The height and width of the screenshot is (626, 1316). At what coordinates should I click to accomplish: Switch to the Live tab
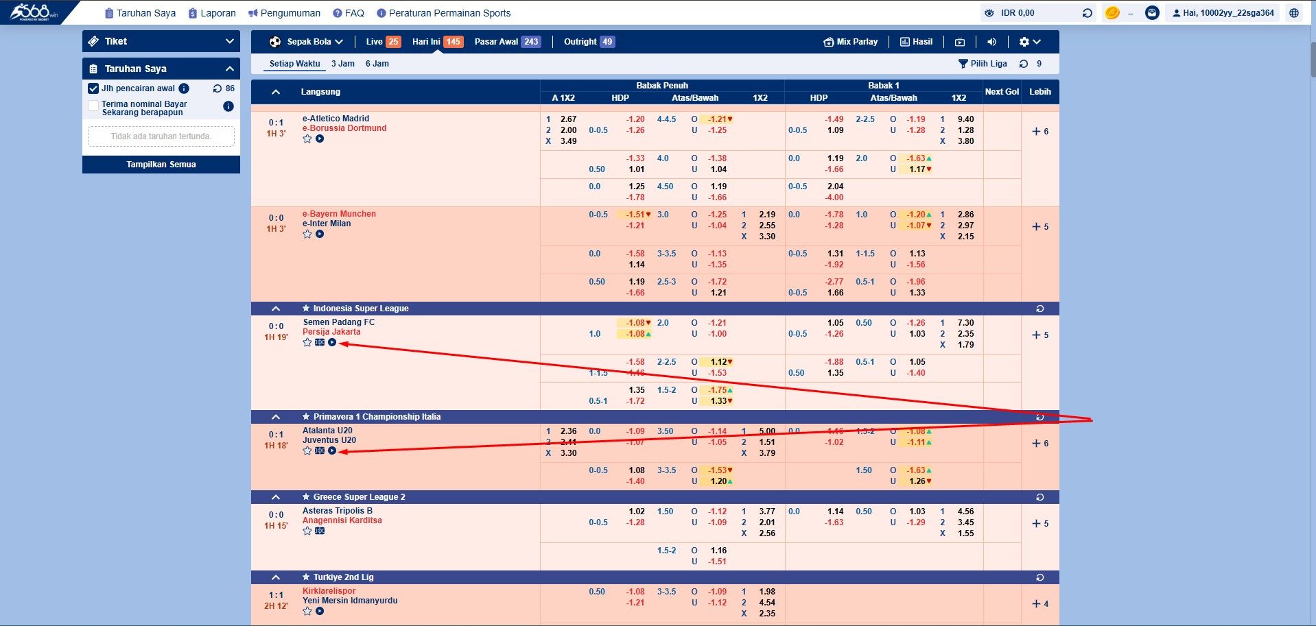tap(384, 42)
